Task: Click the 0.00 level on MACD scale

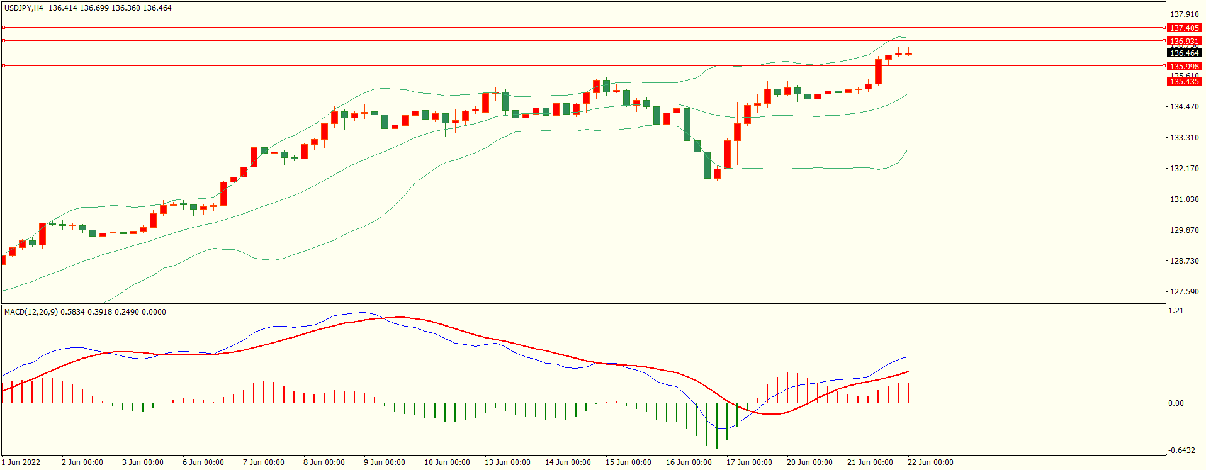Action: (x=1176, y=403)
